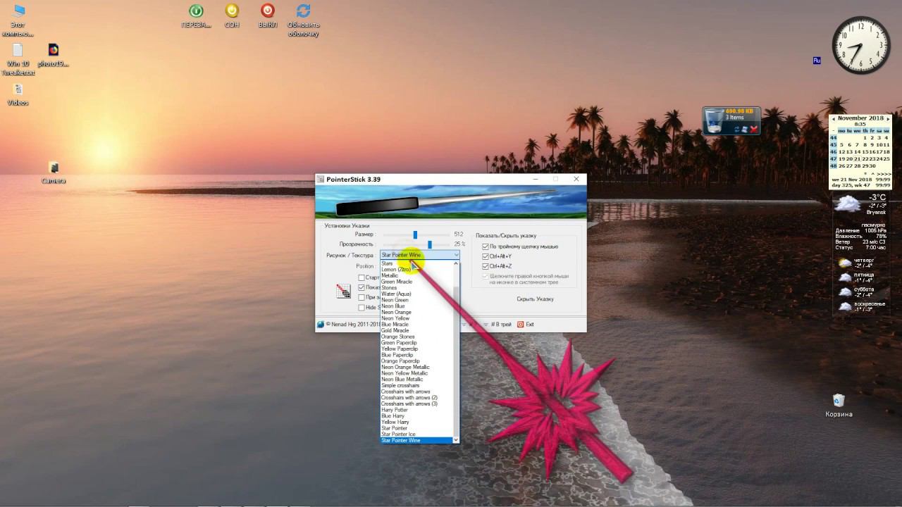Choose Neon Blue texture from the list
902x507 pixels.
click(416, 306)
